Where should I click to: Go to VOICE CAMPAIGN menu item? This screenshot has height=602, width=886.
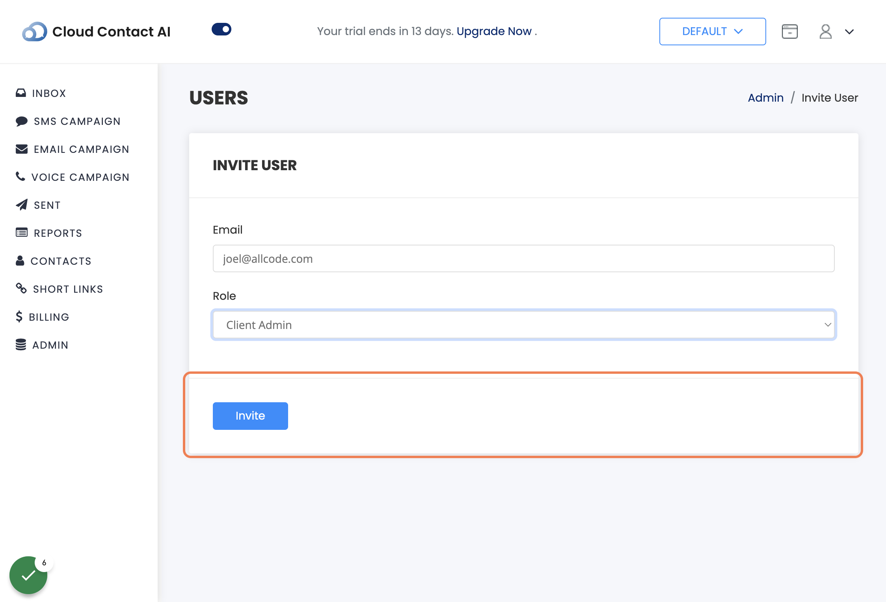coord(80,177)
